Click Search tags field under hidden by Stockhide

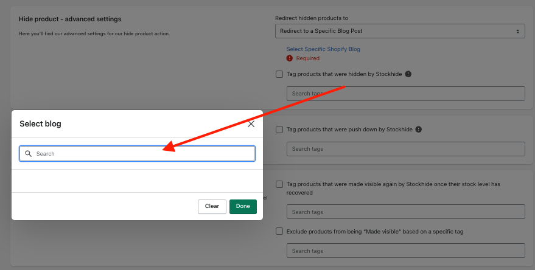(x=405, y=94)
